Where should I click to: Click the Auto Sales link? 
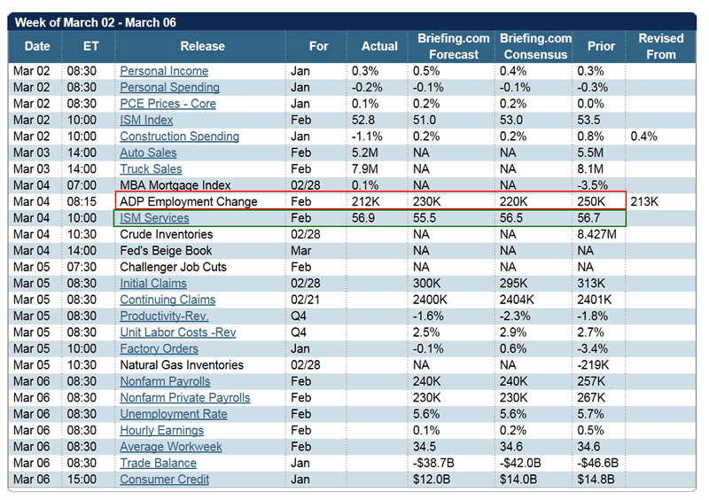coord(148,152)
